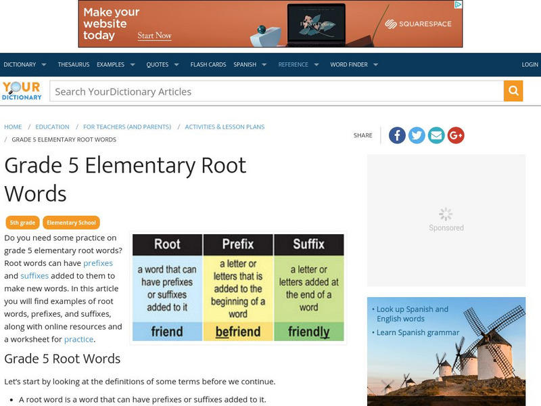
Task: Open the Spanish windmills promo banner
Action: tap(446, 351)
